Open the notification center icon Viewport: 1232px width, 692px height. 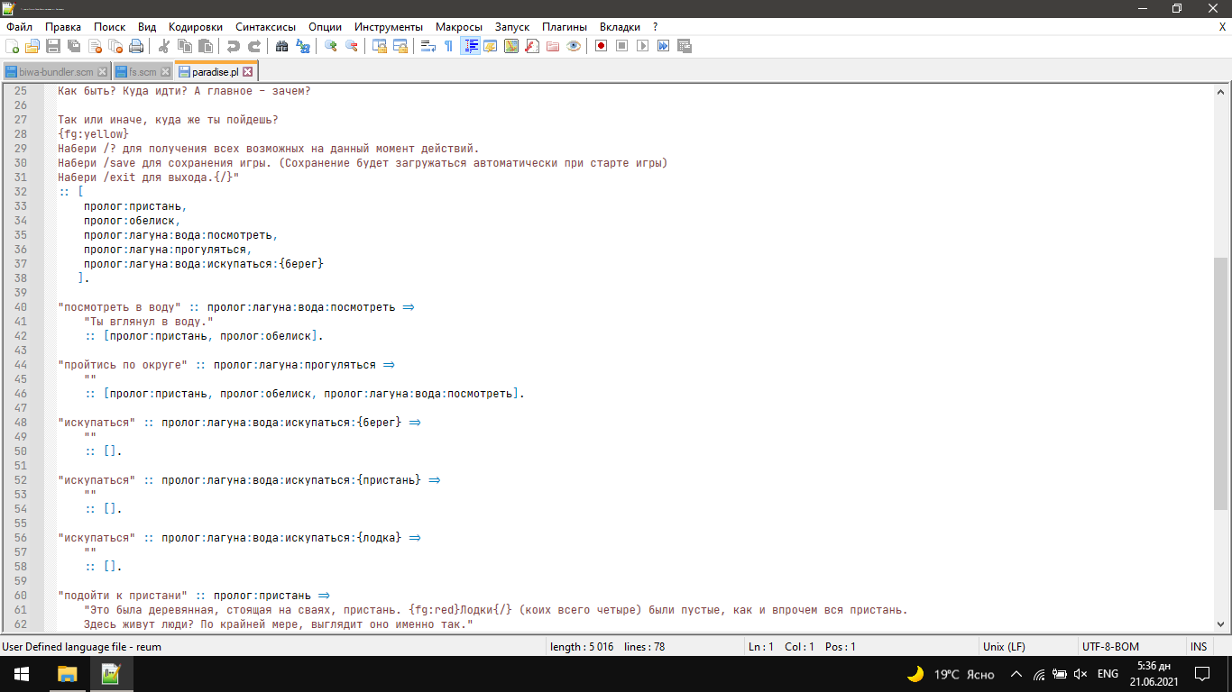(x=1201, y=674)
